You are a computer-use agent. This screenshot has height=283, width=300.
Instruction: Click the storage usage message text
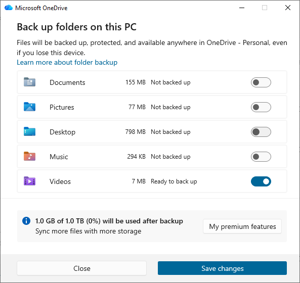click(x=109, y=221)
